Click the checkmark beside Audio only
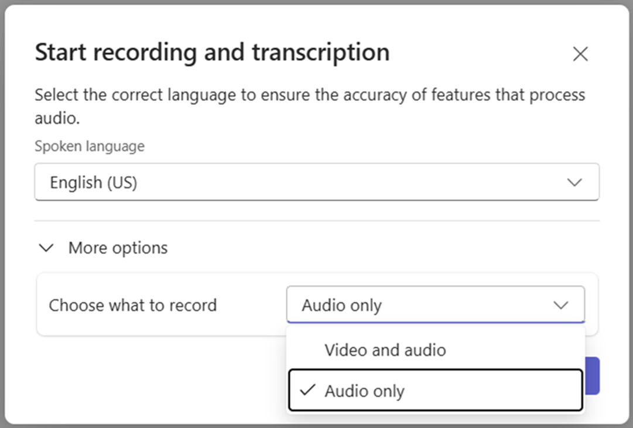This screenshot has height=428, width=633. (x=307, y=391)
